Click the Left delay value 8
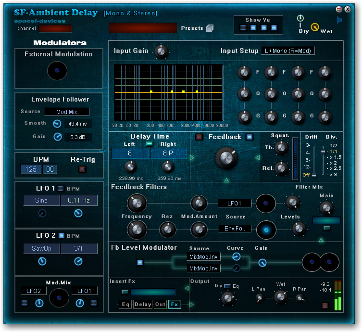The image size is (362, 332). (x=130, y=153)
